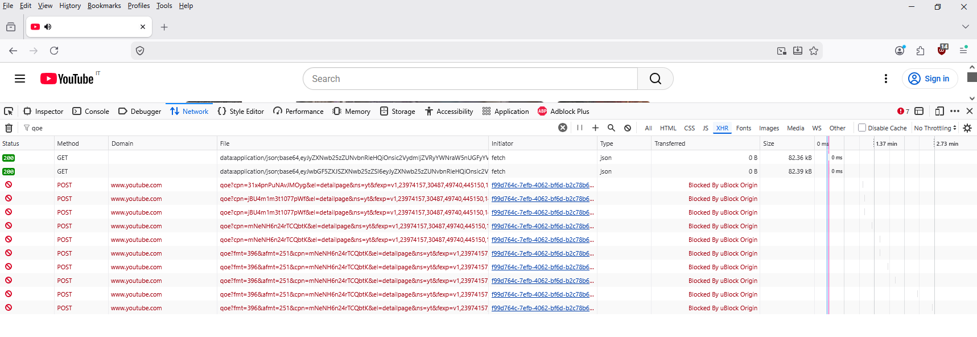Activate the element picker tool

coord(9,112)
